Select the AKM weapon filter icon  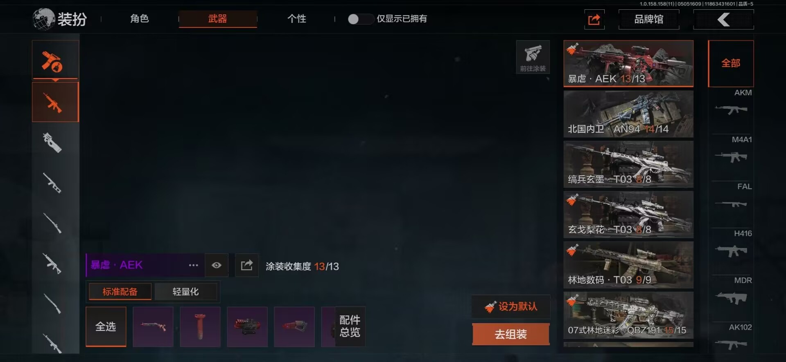tap(731, 109)
